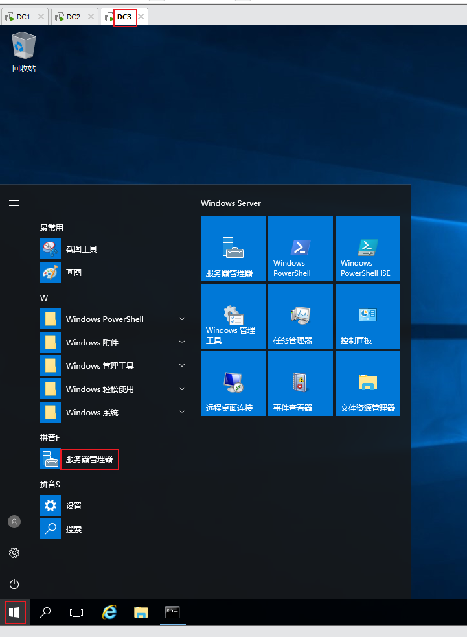
Task: Click the power icon in Start sidebar
Action: point(14,584)
